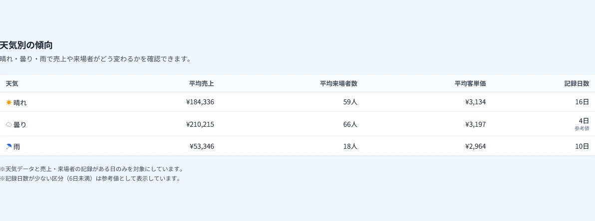Click the 曇り row label
This screenshot has width=595, height=221.
(x=20, y=124)
